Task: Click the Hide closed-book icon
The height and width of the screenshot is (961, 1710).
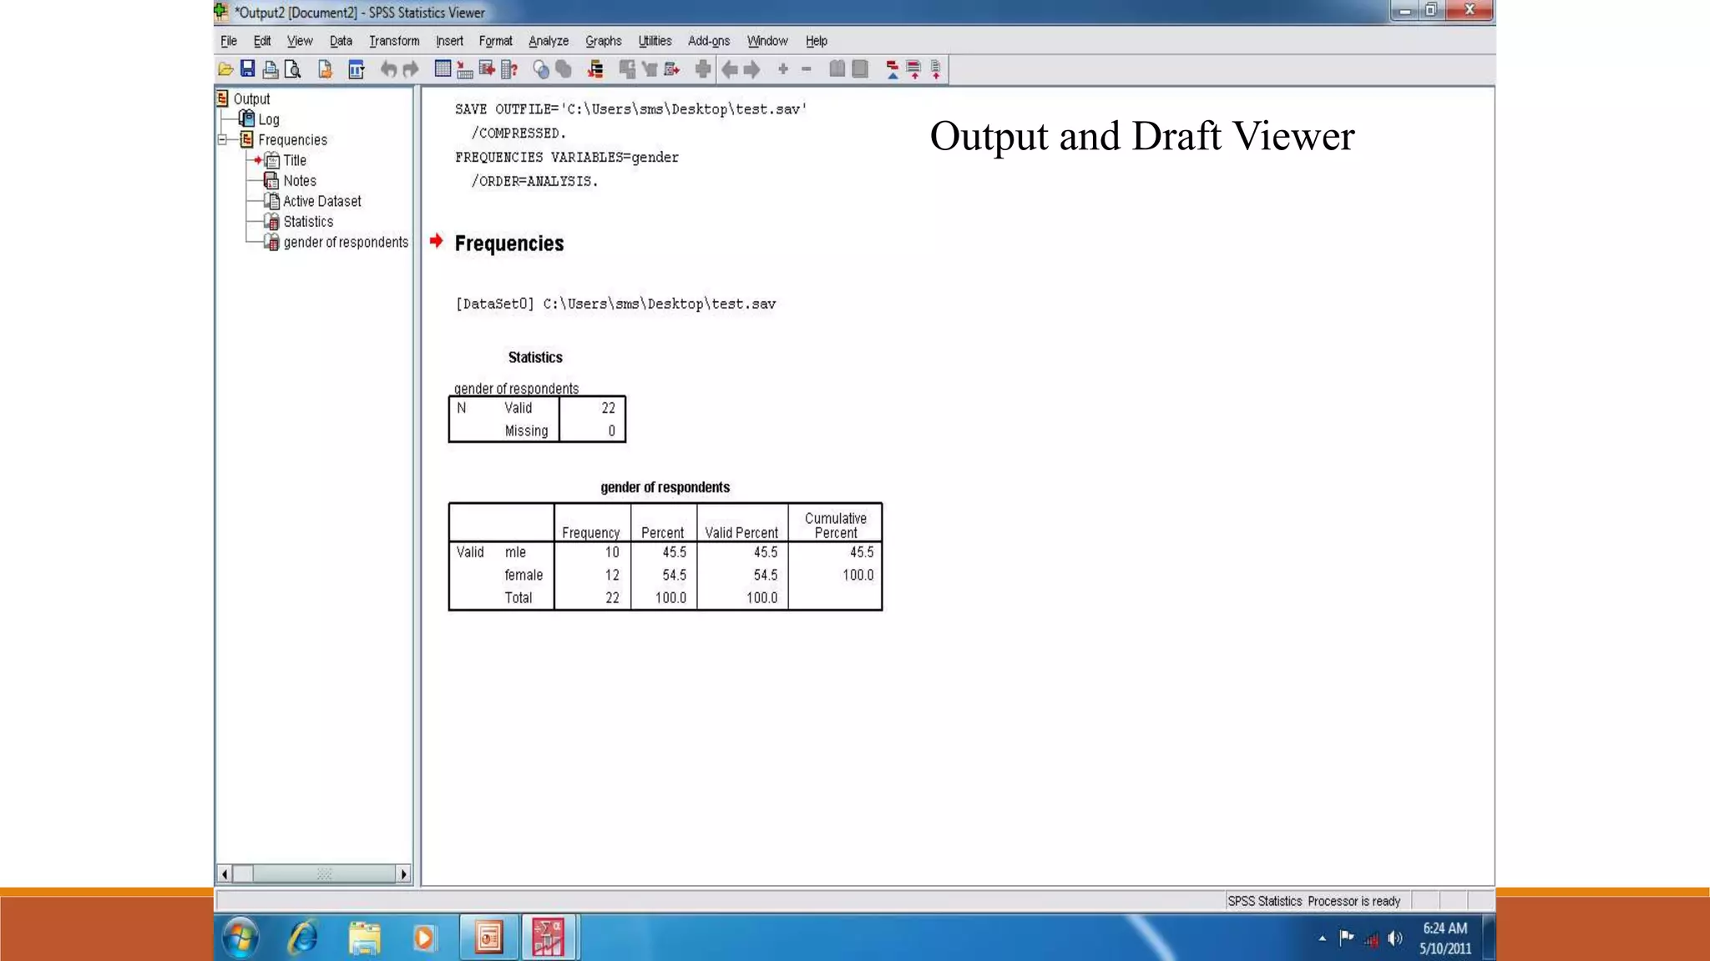Action: (860, 69)
